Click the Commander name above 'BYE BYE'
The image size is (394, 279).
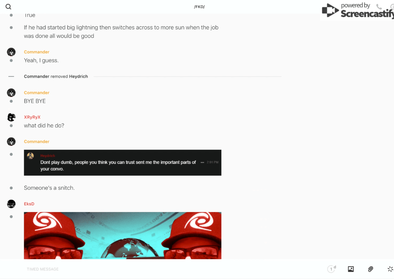pyautogui.click(x=37, y=92)
